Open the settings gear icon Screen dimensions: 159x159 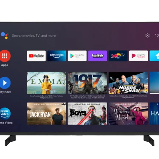(147, 36)
